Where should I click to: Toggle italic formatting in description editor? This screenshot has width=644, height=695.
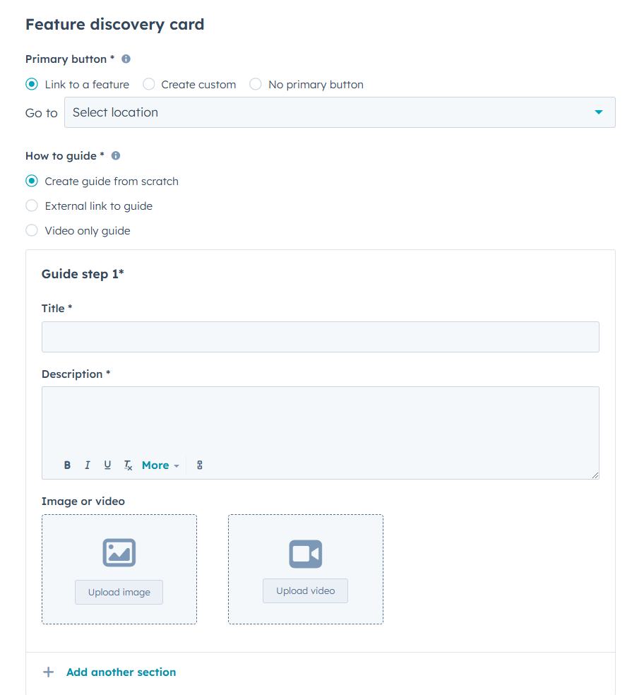tap(88, 465)
